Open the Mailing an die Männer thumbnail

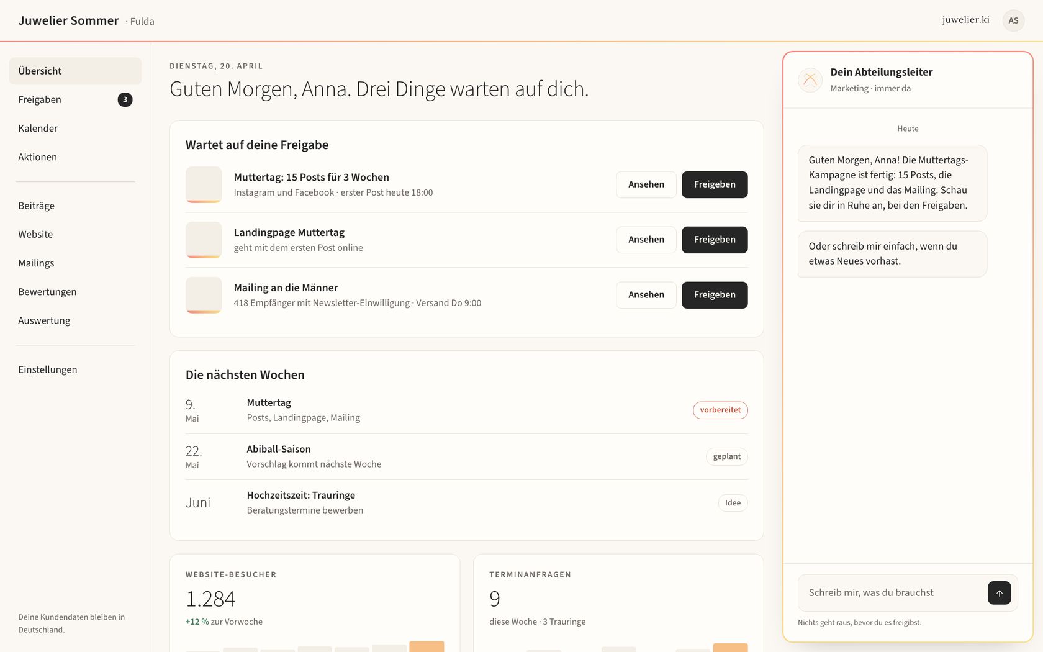[x=204, y=295]
